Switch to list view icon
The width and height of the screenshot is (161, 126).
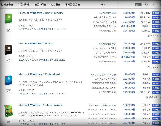point(153,5)
